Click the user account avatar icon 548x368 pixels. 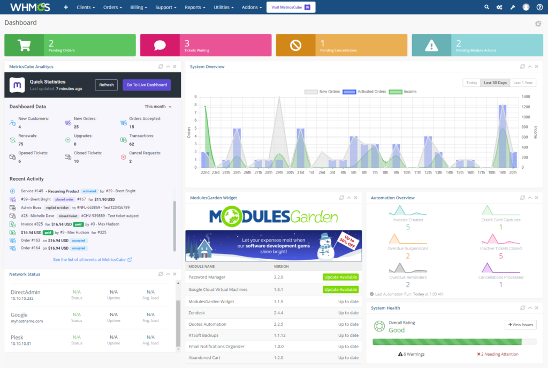526,7
